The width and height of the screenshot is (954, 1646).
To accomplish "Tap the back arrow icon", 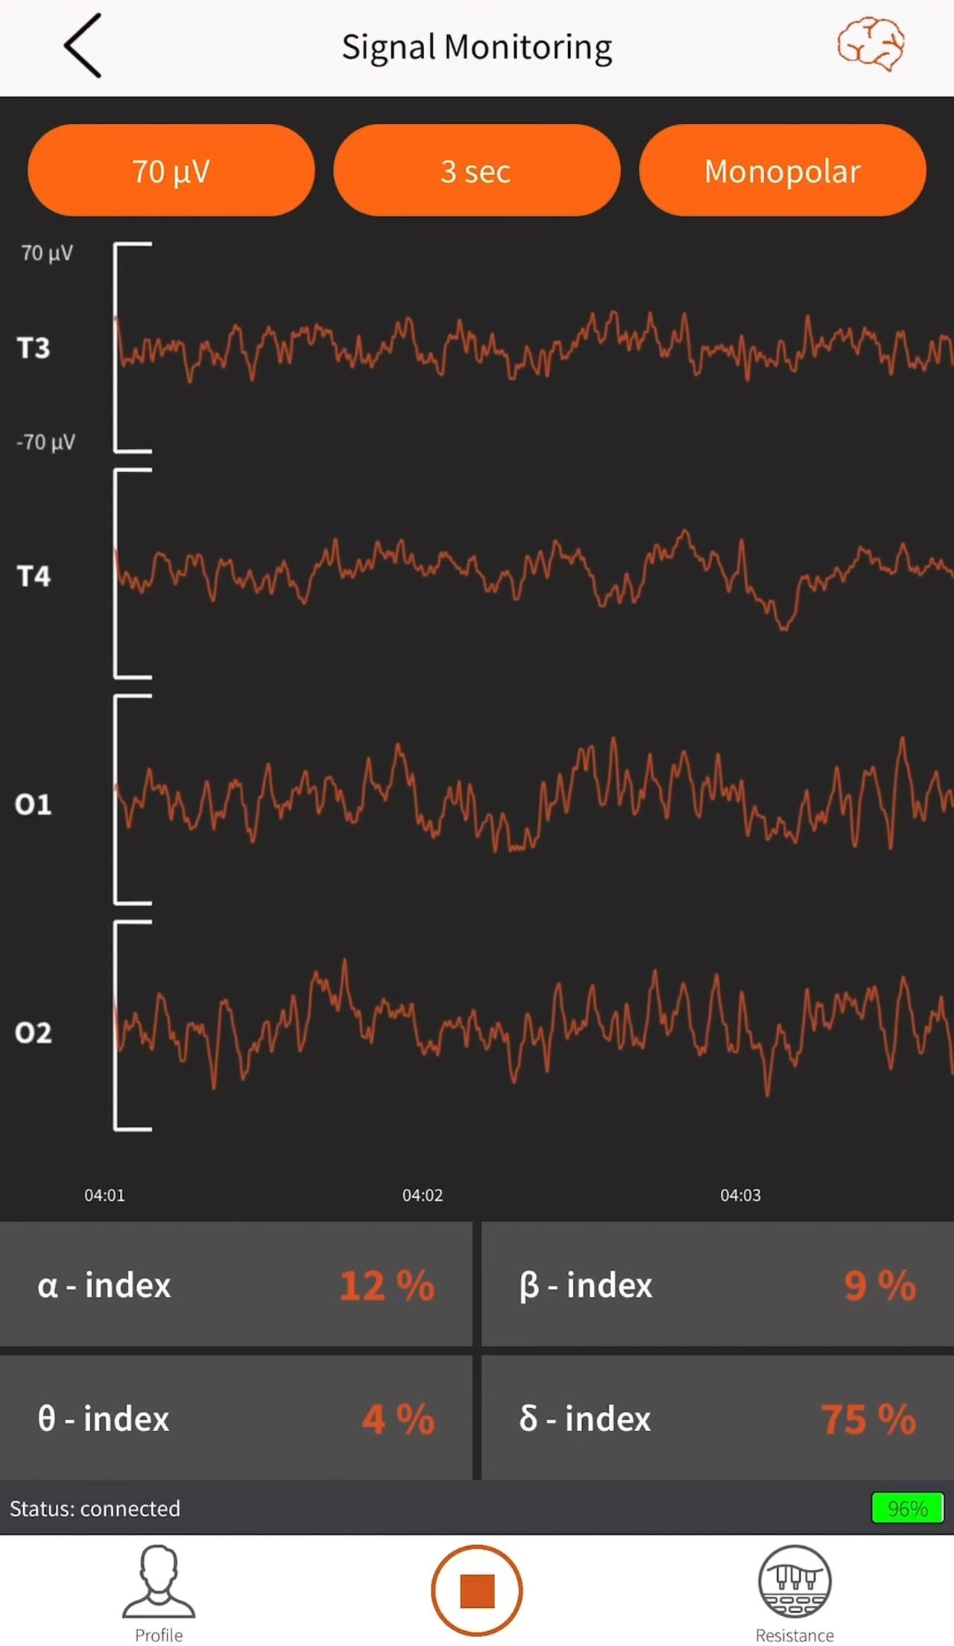I will pyautogui.click(x=83, y=46).
